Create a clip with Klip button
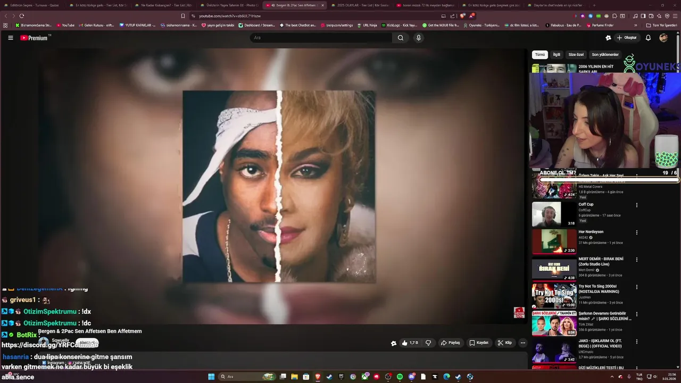681x383 pixels. point(505,343)
